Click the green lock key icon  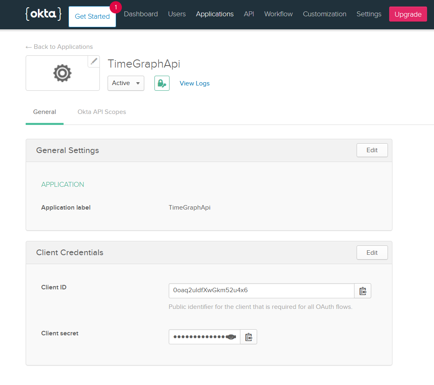pos(162,83)
